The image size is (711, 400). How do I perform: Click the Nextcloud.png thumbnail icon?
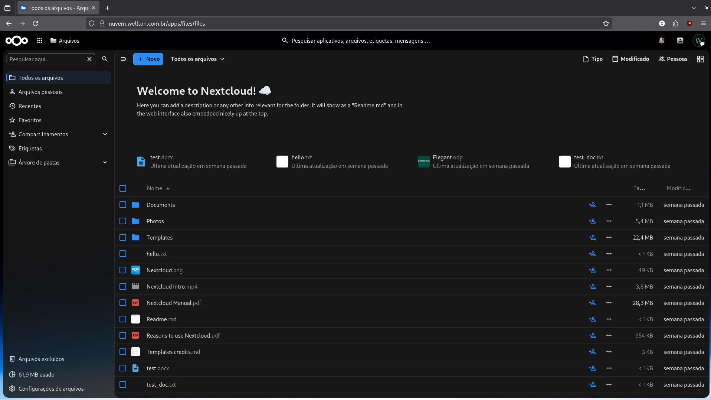(x=135, y=270)
